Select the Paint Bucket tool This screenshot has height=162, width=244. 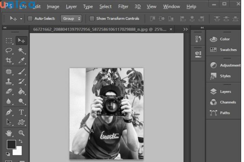[x=22, y=91]
